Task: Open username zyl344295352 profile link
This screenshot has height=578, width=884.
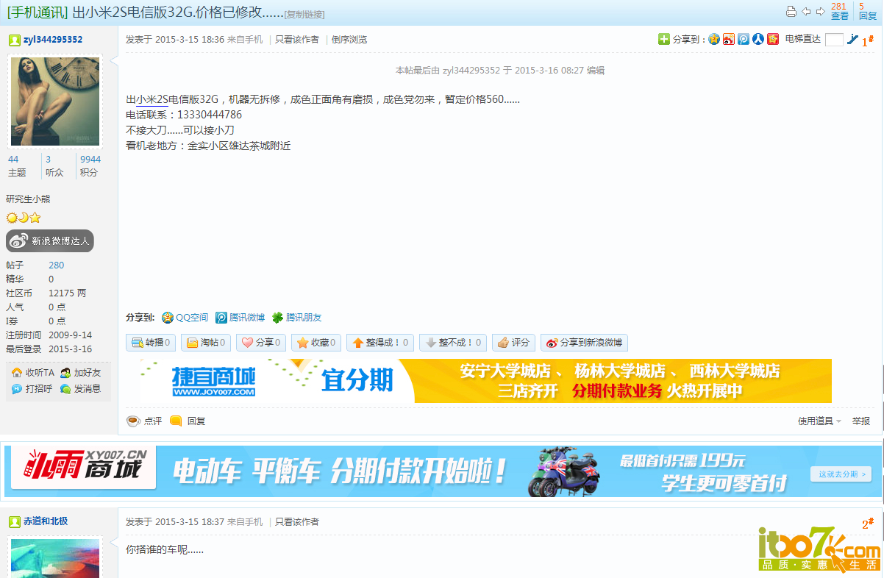Action: pyautogui.click(x=53, y=40)
